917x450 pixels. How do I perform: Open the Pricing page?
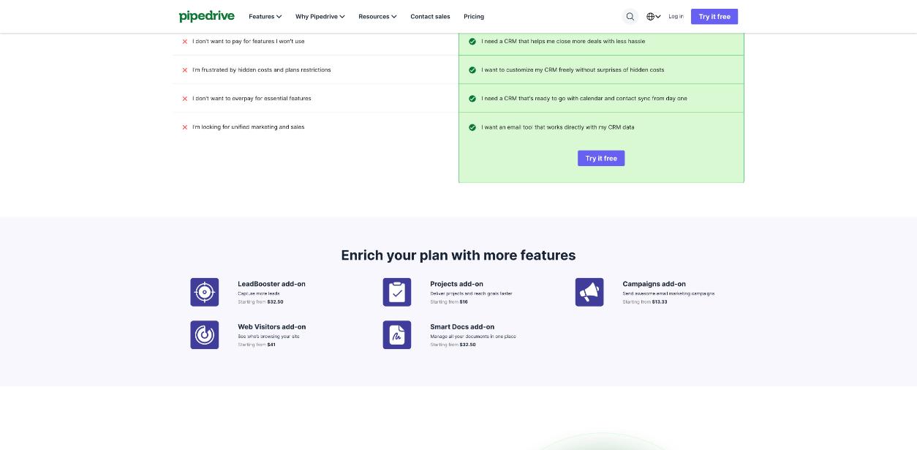pos(474,16)
